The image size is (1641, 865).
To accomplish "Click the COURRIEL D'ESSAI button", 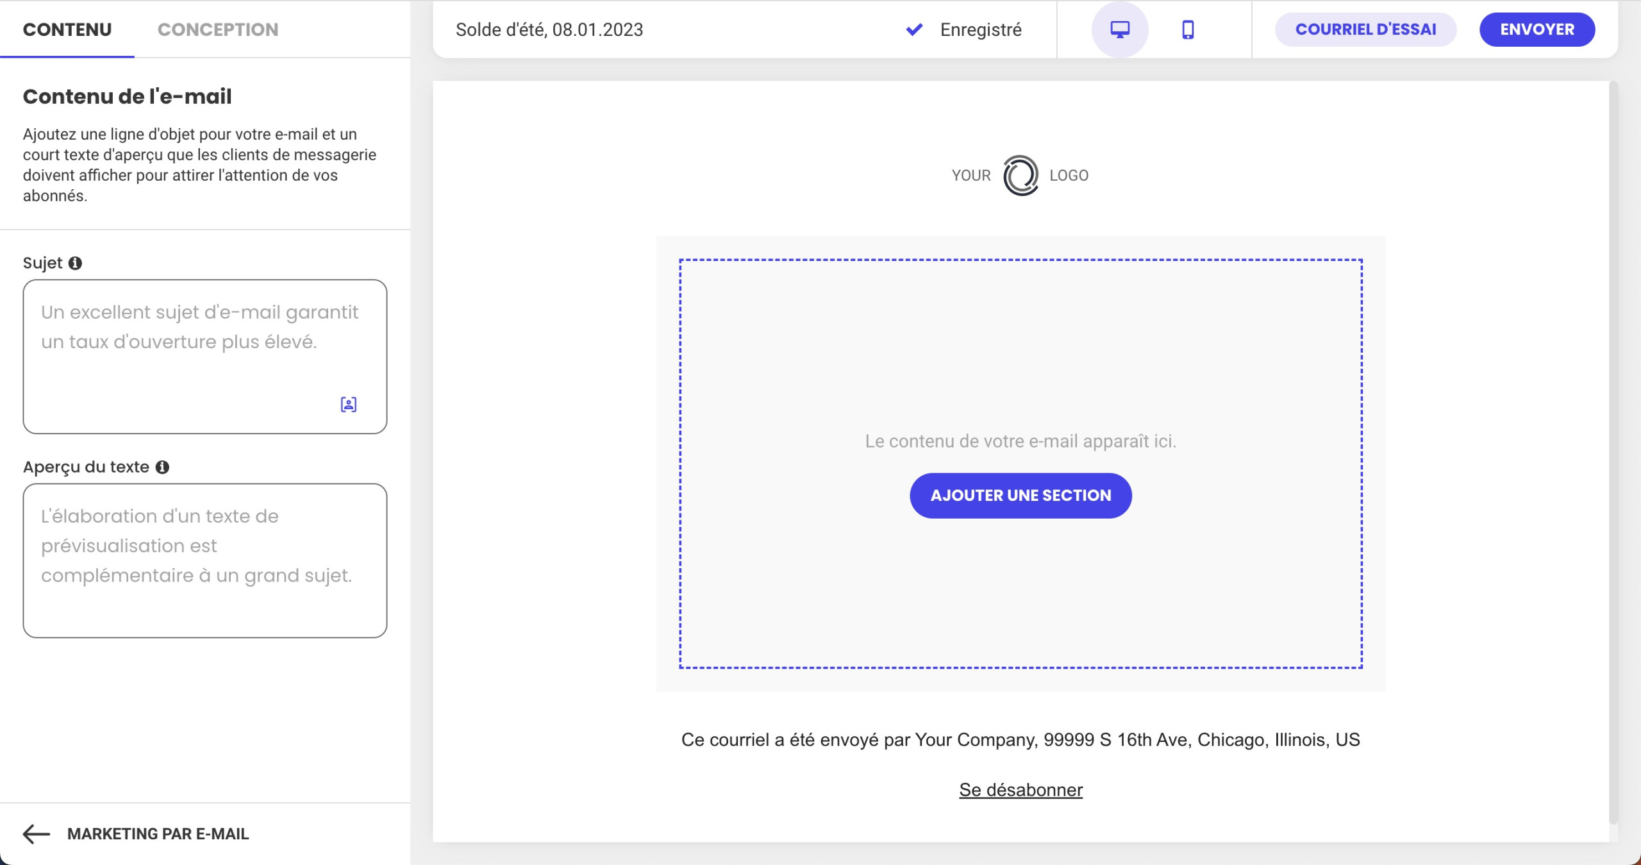I will (x=1366, y=29).
